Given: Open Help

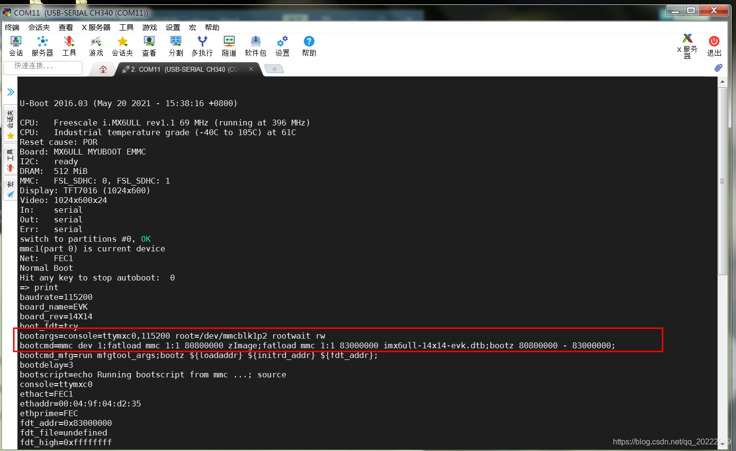Looking at the screenshot, I should pos(309,46).
